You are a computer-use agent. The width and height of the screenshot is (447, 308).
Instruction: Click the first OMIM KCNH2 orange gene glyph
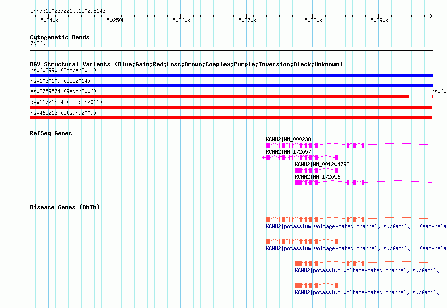tap(347, 219)
